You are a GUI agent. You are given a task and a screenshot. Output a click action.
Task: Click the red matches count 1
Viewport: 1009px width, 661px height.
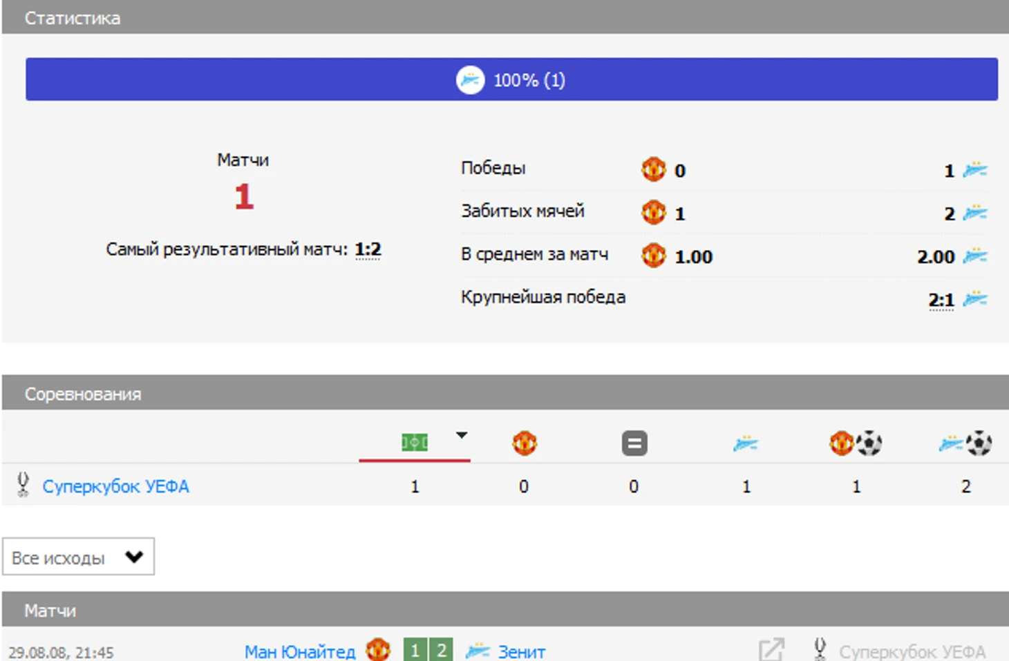244,197
